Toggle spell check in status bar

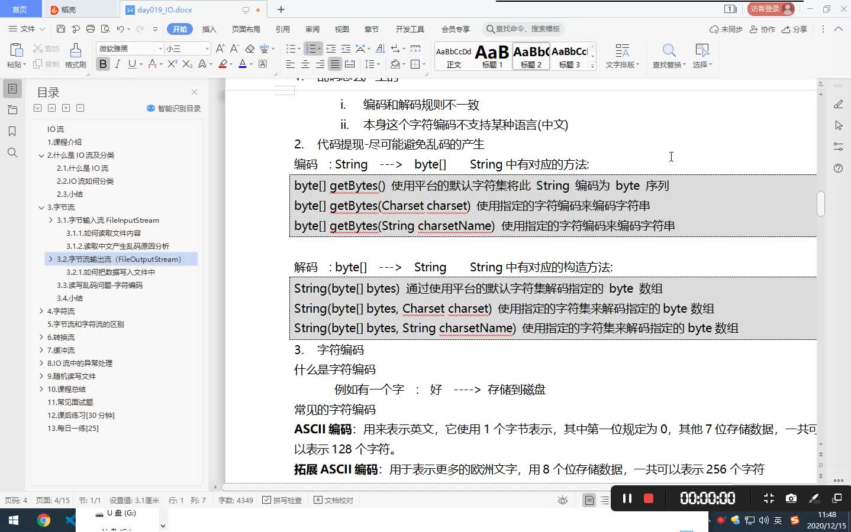(x=282, y=501)
